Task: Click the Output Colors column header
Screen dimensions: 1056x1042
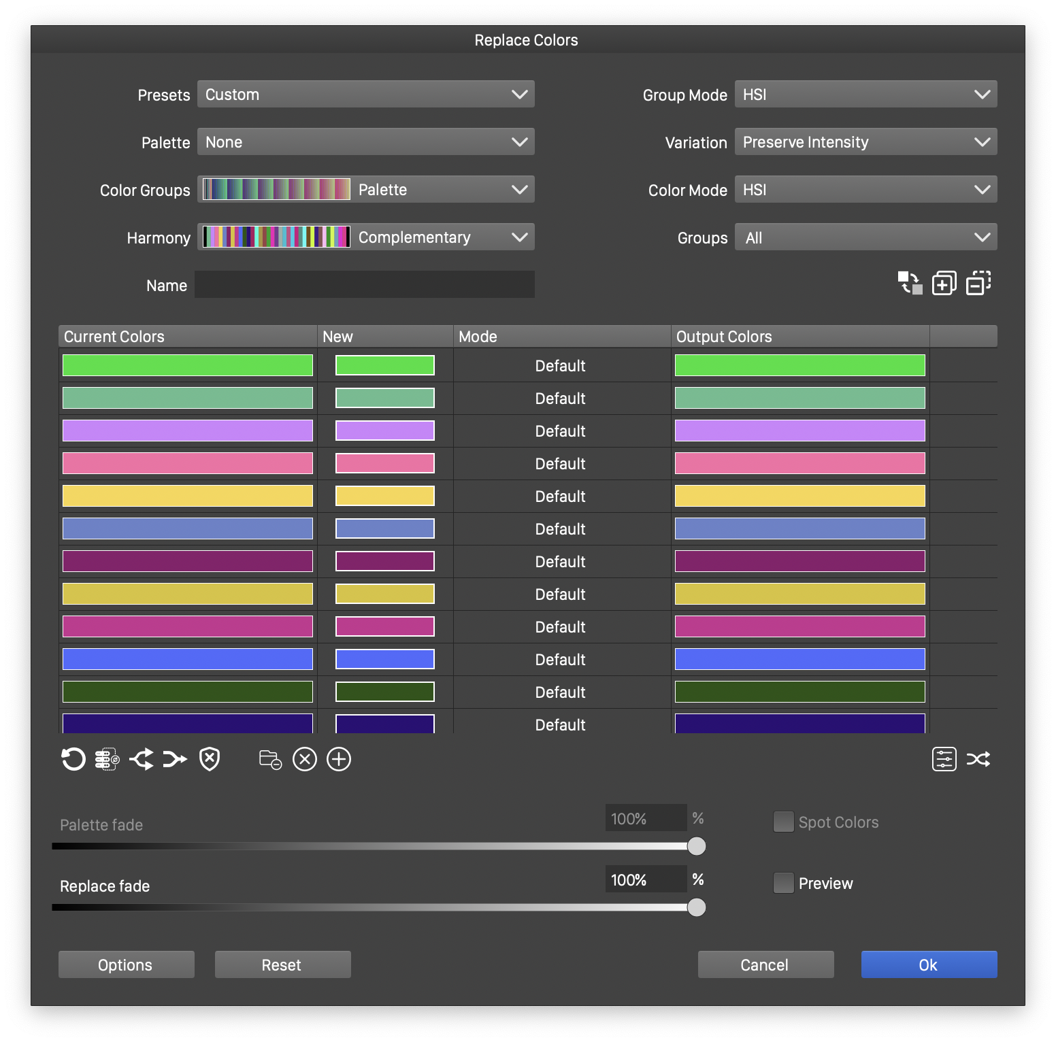Action: point(799,337)
